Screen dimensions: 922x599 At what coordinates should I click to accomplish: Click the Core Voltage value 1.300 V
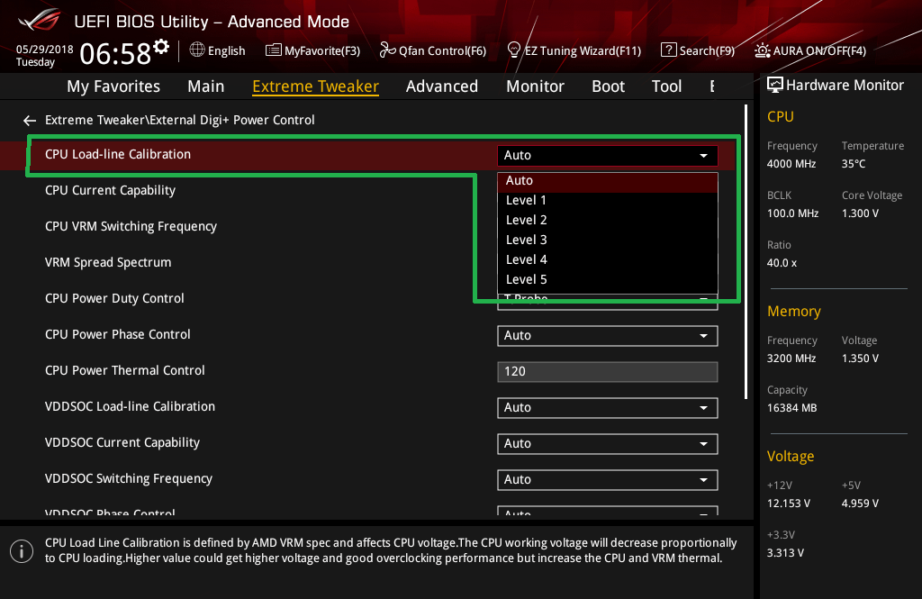coord(860,213)
